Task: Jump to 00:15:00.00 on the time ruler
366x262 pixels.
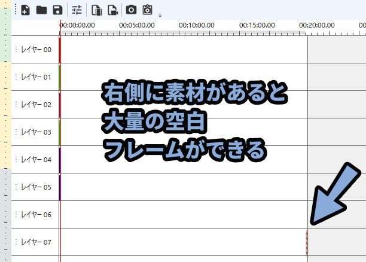Action: tap(257, 25)
